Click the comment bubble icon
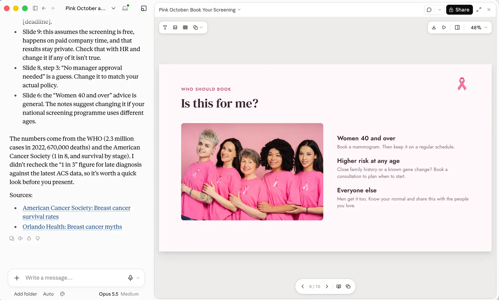This screenshot has height=300, width=499. click(429, 10)
